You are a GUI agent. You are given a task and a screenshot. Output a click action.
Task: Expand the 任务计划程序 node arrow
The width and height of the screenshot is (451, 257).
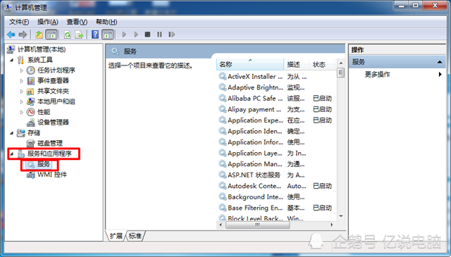22,70
